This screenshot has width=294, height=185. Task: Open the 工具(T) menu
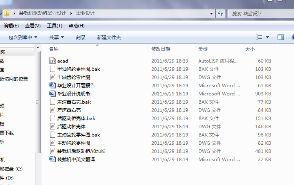[x=54, y=26]
